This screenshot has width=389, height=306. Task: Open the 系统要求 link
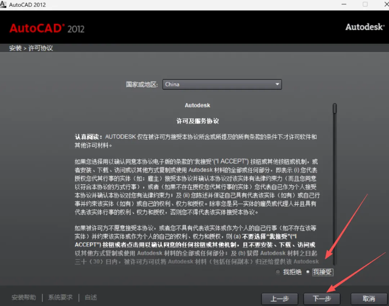pyautogui.click(x=60, y=297)
